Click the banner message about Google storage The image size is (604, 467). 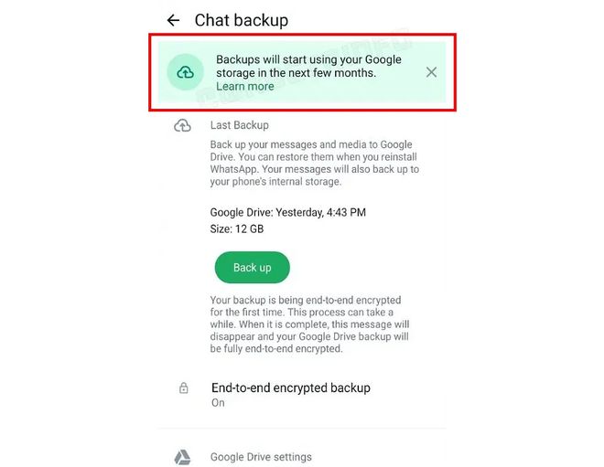(308, 66)
